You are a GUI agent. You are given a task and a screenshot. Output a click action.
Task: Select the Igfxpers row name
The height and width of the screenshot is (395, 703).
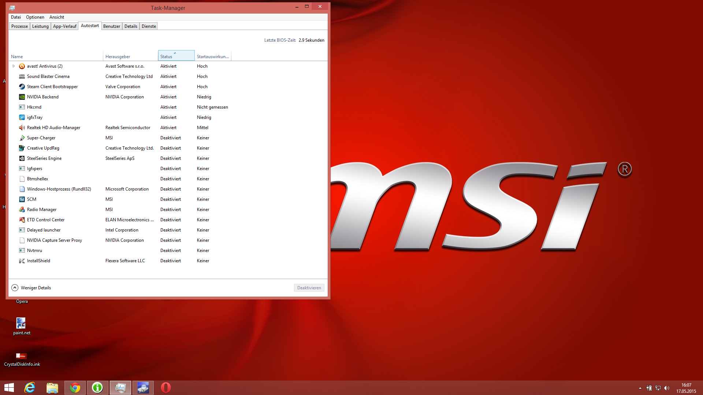pos(34,169)
